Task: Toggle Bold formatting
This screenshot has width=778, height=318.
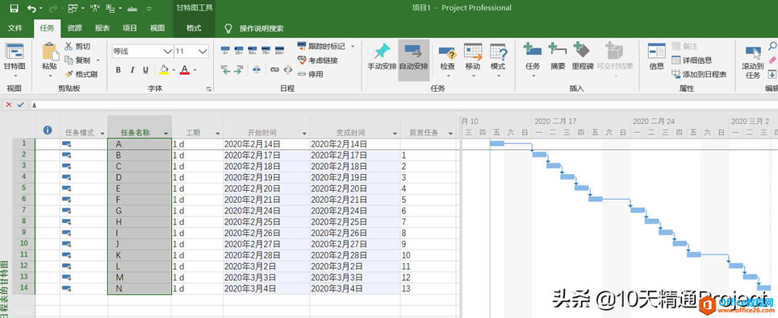Action: coord(119,70)
